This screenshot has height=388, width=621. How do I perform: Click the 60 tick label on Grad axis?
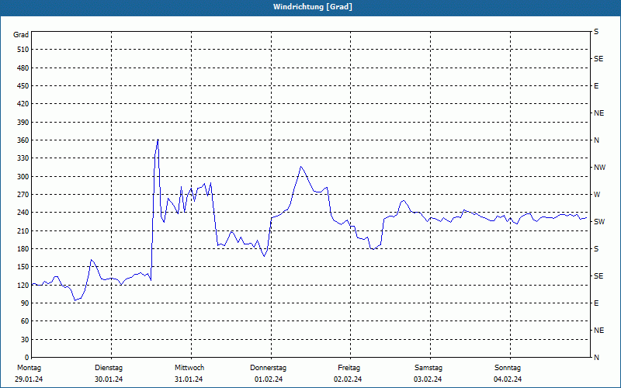click(24, 321)
